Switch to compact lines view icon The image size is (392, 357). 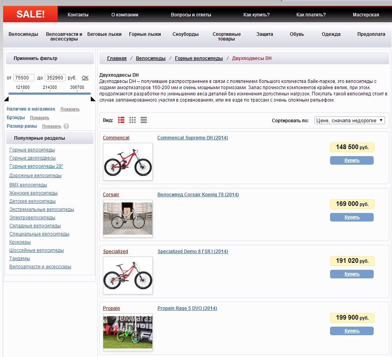[144, 120]
